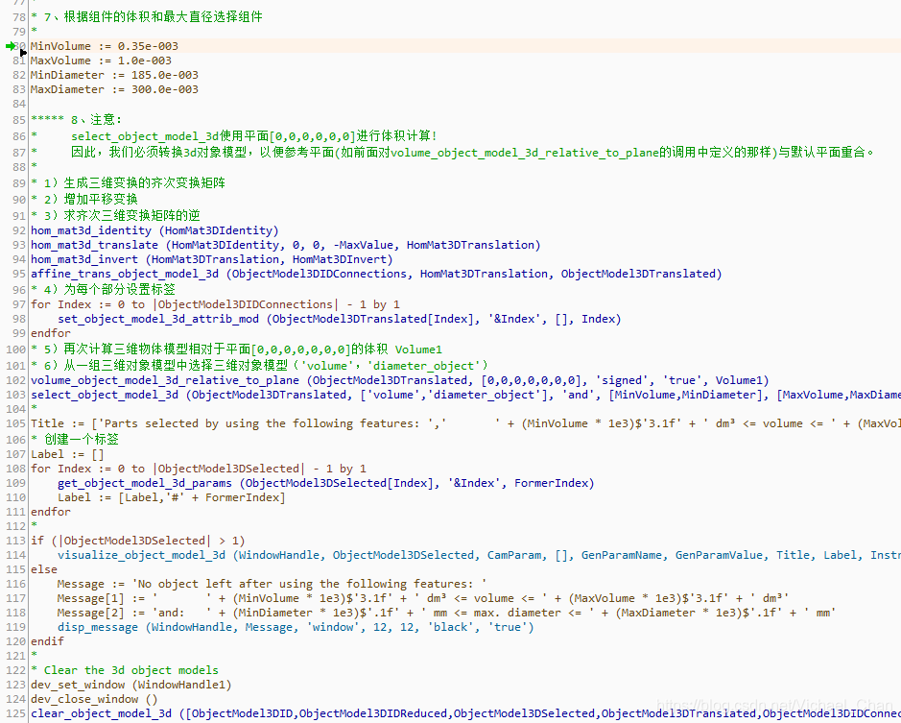Click the comment '1）生成三维变换的齐次变换矩阵'

tap(128, 182)
